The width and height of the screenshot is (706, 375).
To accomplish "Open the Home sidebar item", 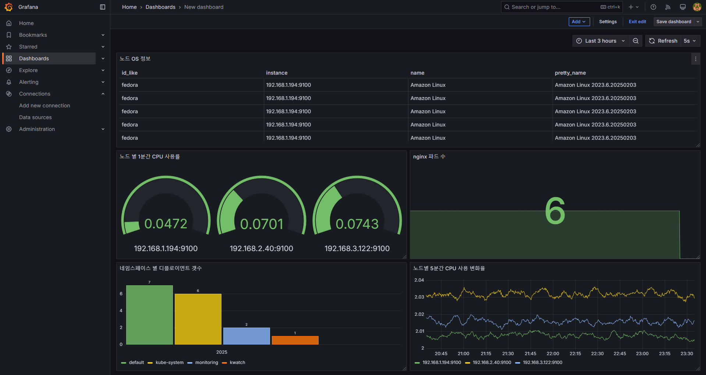I will (26, 23).
